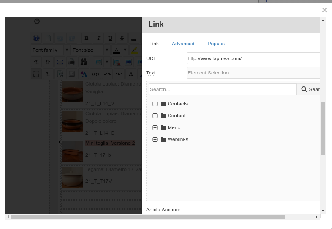Open find with the binoculars icon
The width and height of the screenshot is (332, 229).
pyautogui.click(x=84, y=62)
